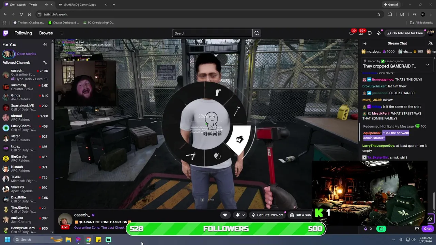Click the Twitch search field
Screen dimensions: 436x245
212,33
